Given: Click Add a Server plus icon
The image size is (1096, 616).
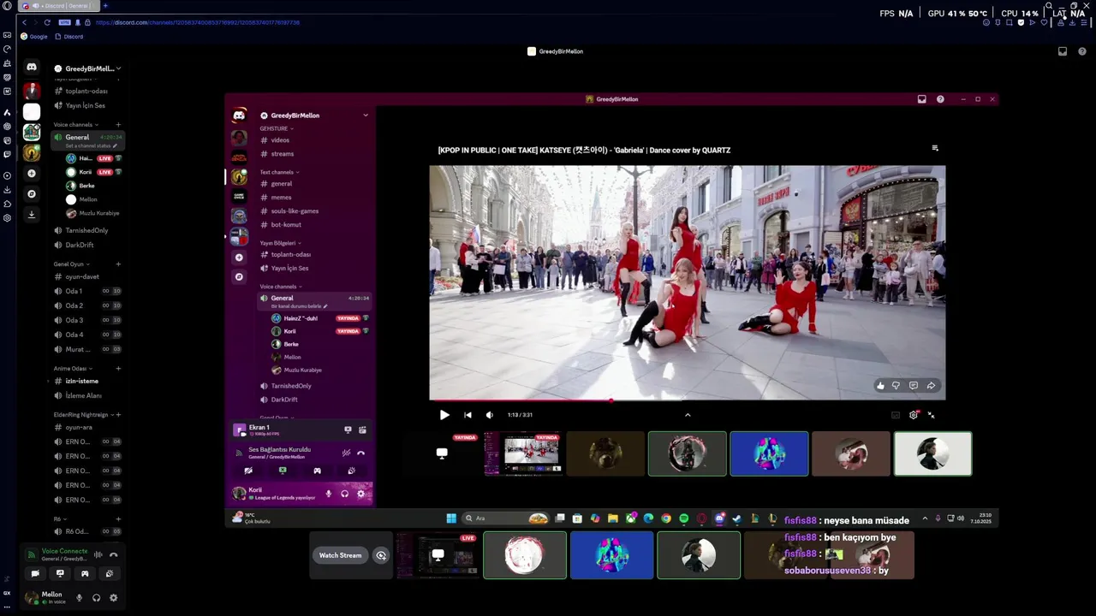Looking at the screenshot, I should (x=32, y=174).
